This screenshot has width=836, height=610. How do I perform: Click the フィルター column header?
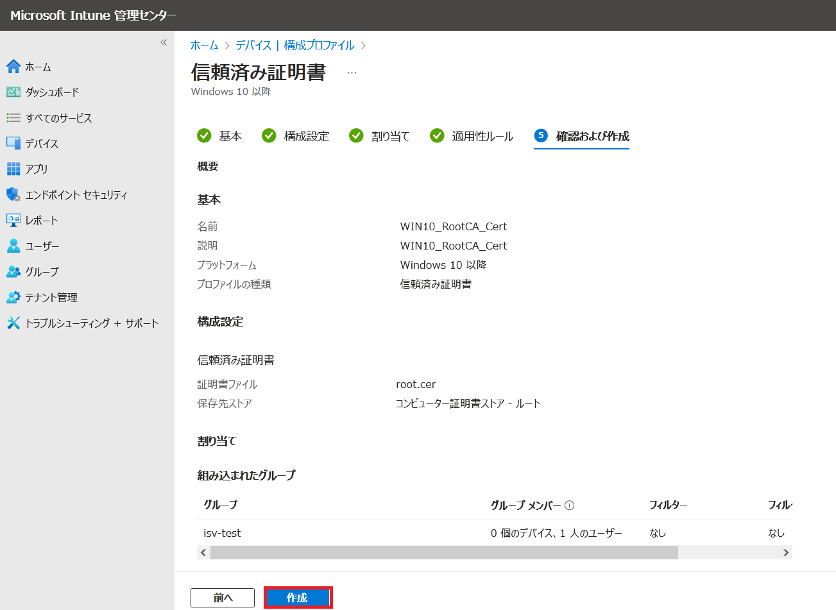coord(668,505)
